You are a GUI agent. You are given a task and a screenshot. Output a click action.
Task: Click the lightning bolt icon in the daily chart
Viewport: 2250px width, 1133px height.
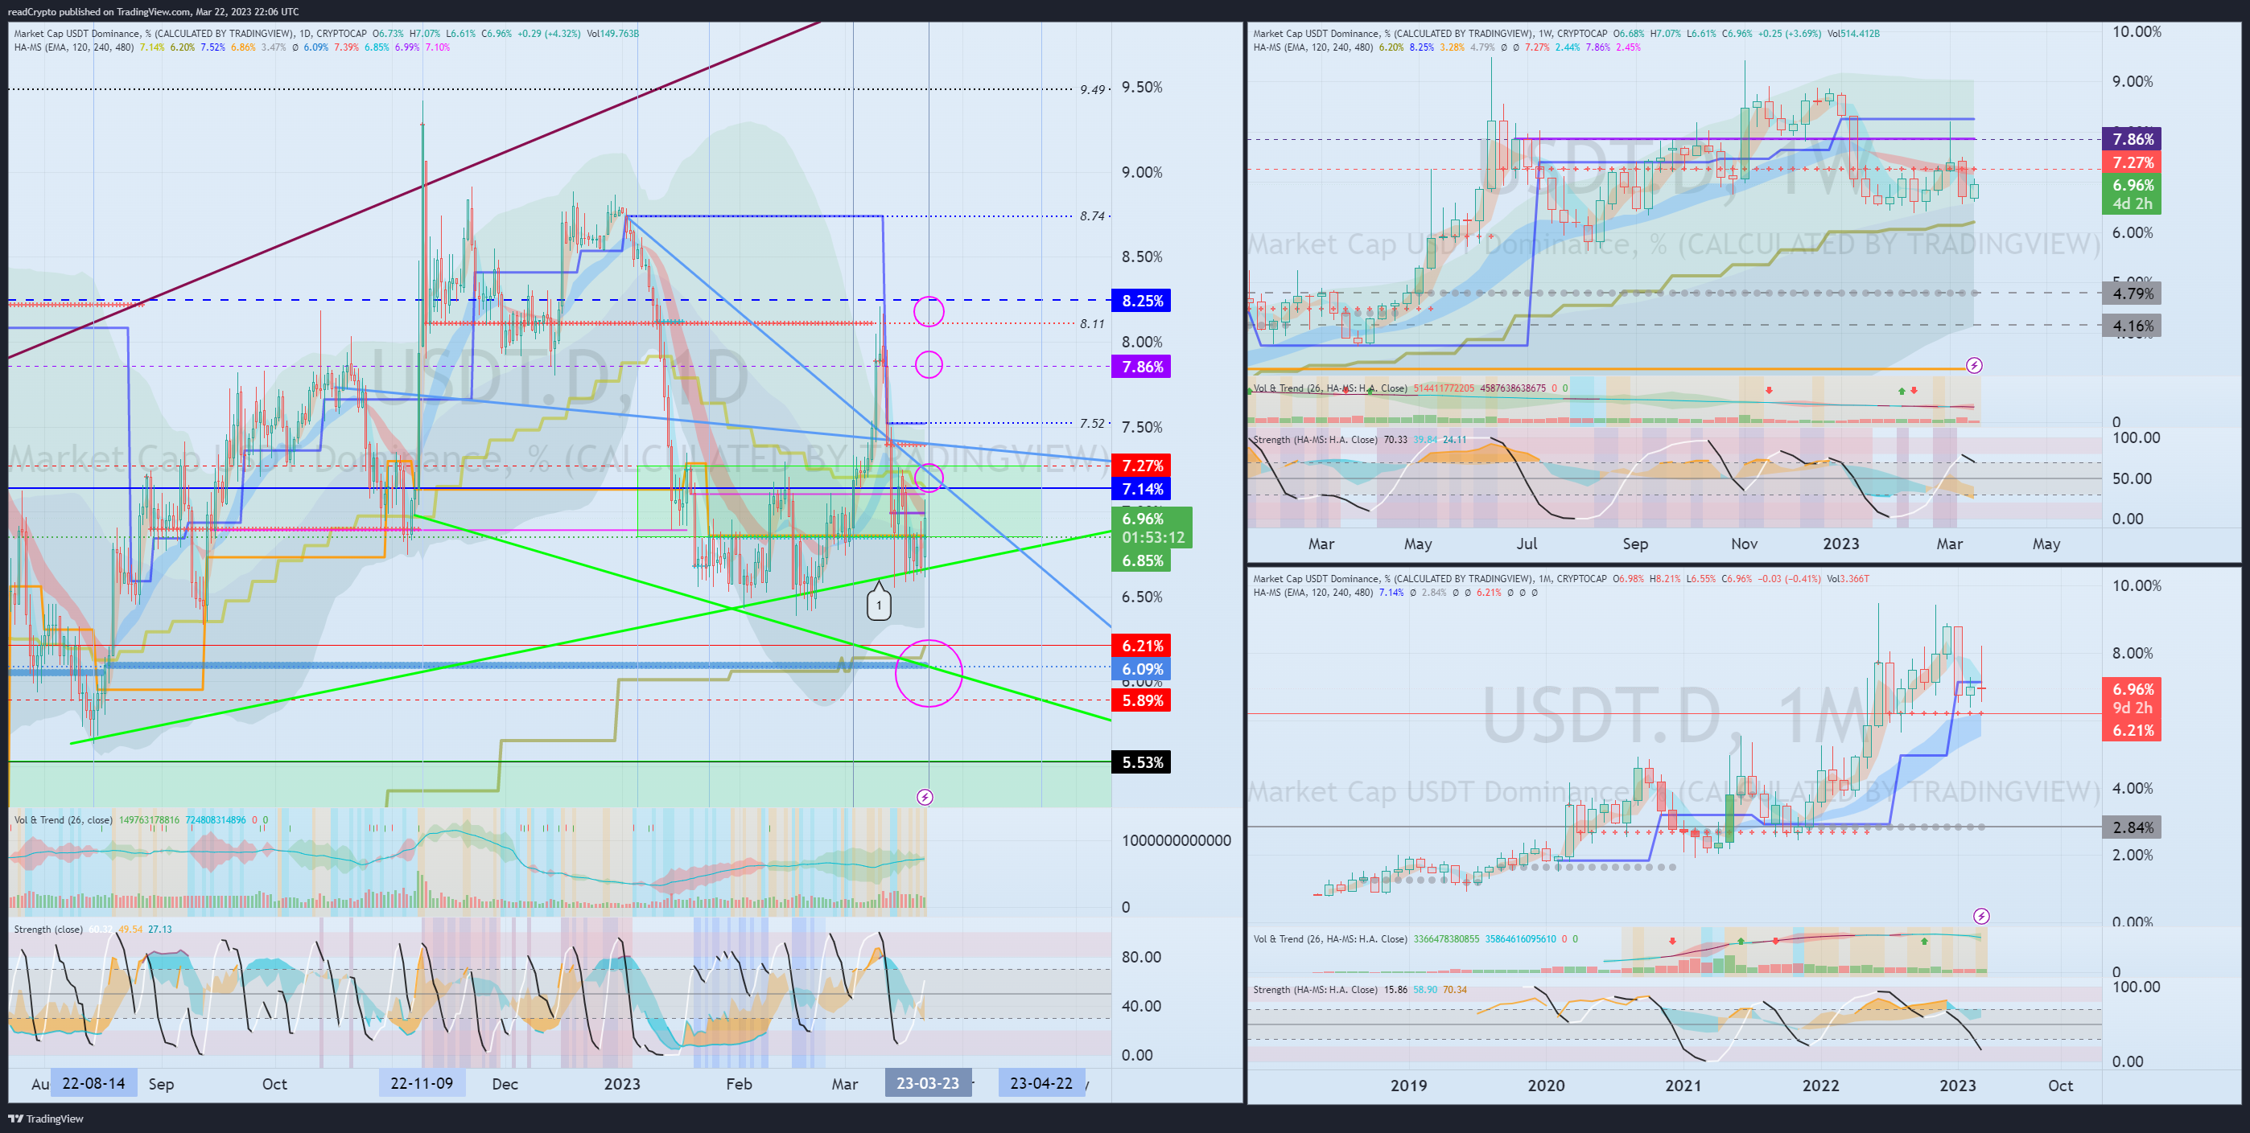(925, 797)
